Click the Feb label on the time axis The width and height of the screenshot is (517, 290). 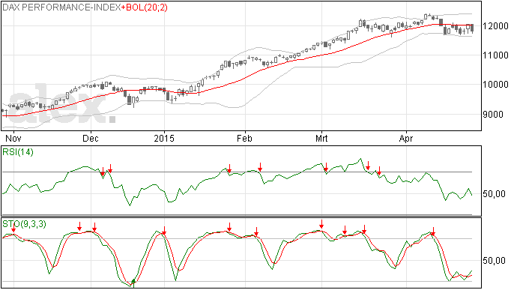coord(244,138)
